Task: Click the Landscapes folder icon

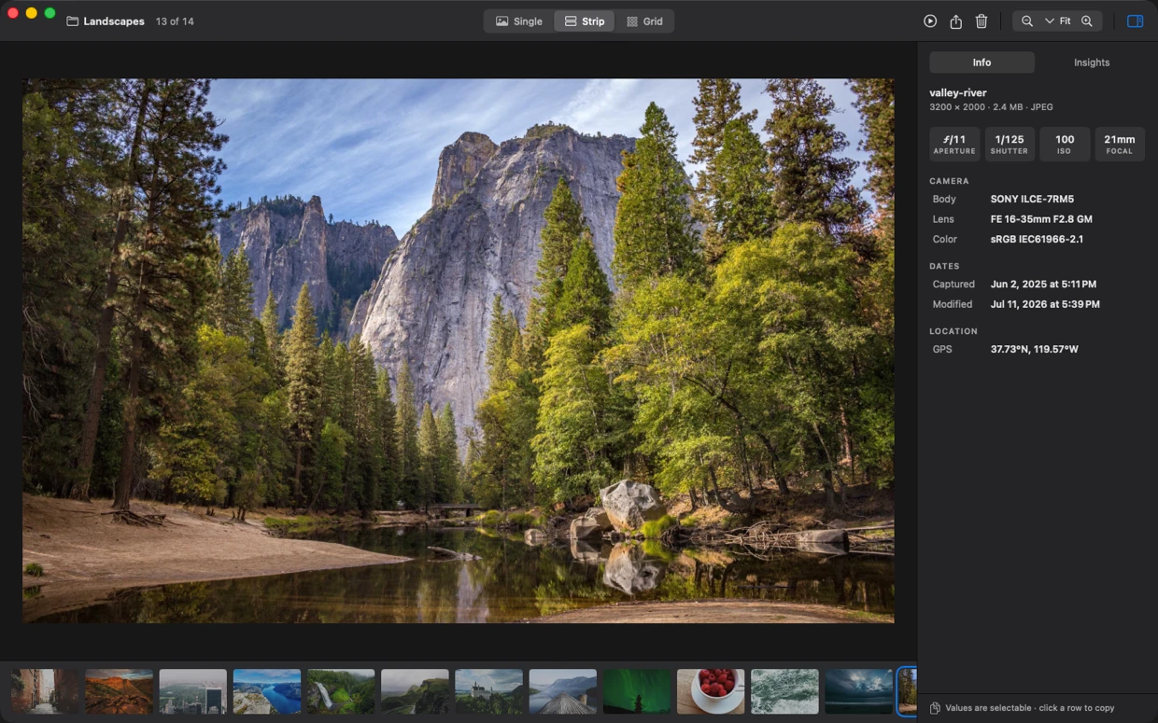Action: 72,21
